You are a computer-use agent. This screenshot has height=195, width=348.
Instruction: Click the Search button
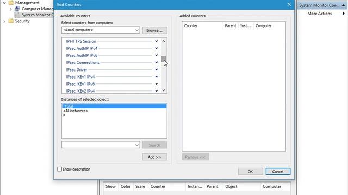(154, 145)
